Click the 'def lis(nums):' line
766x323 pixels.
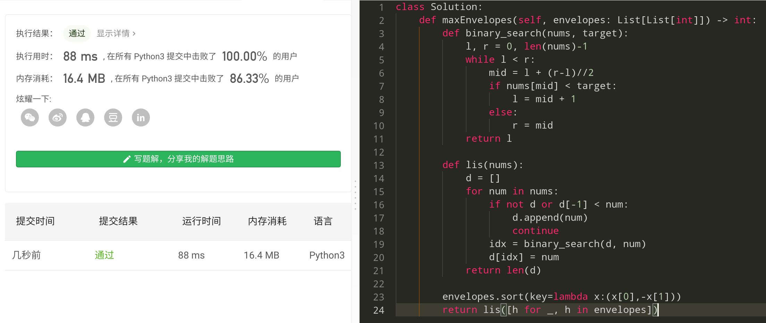tap(482, 165)
